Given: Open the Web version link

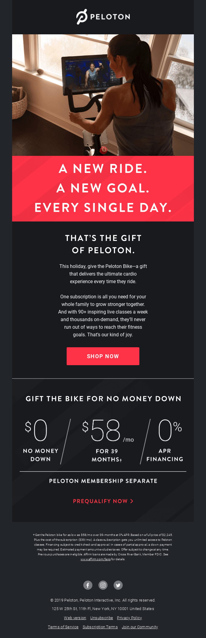Looking at the screenshot, I should point(75,618).
